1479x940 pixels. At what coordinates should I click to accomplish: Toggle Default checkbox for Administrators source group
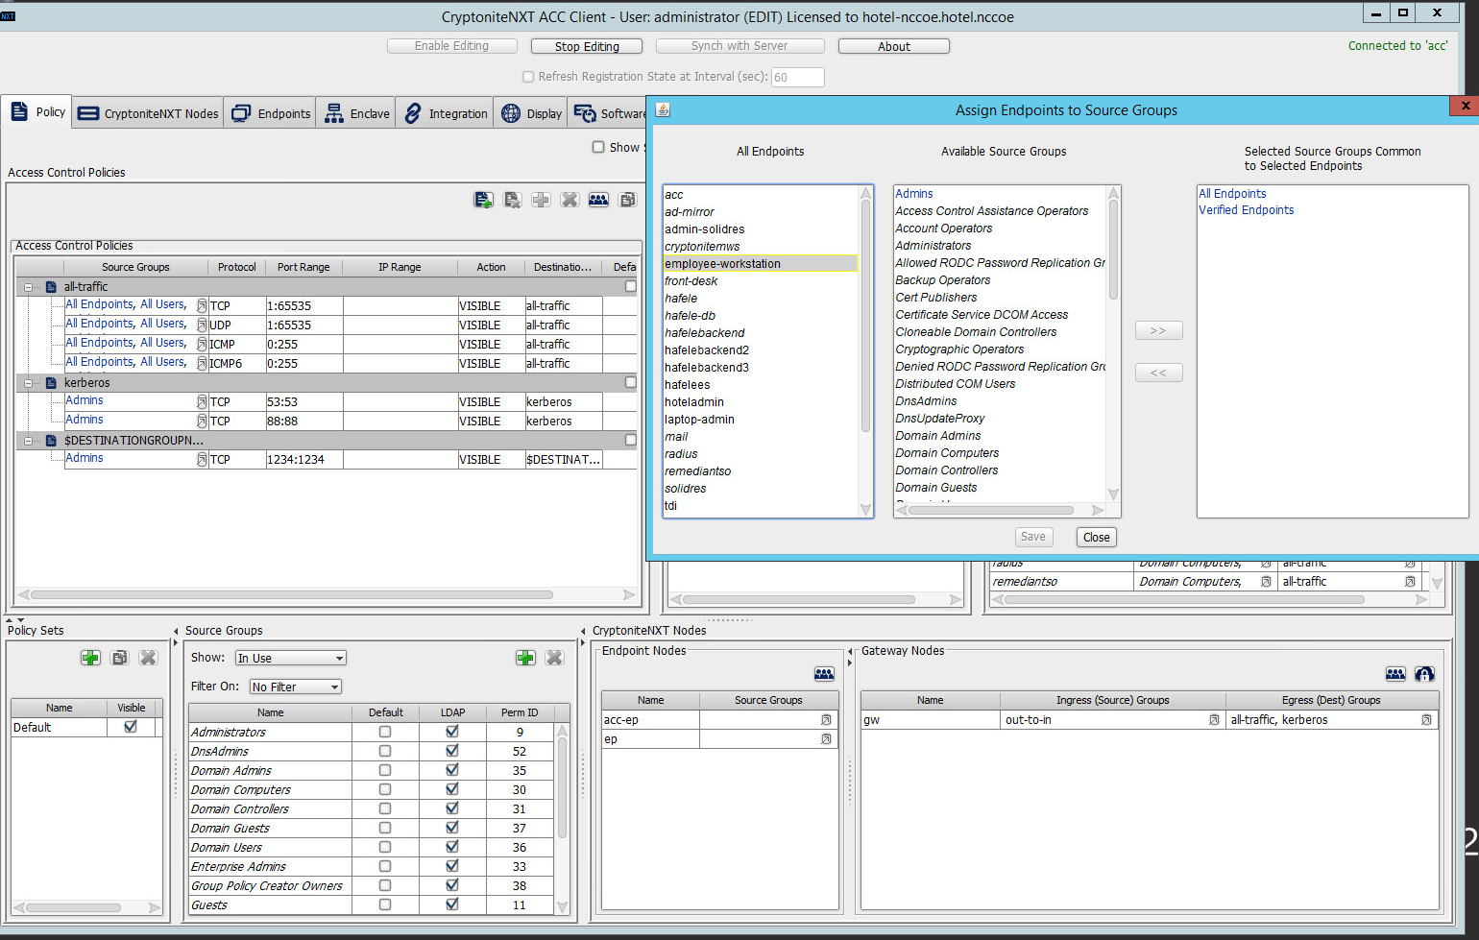tap(385, 732)
